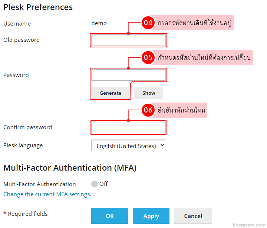Click the Multi-Factor Authentication (MFA) heading
Screen dimensions: 267x228
coord(70,168)
